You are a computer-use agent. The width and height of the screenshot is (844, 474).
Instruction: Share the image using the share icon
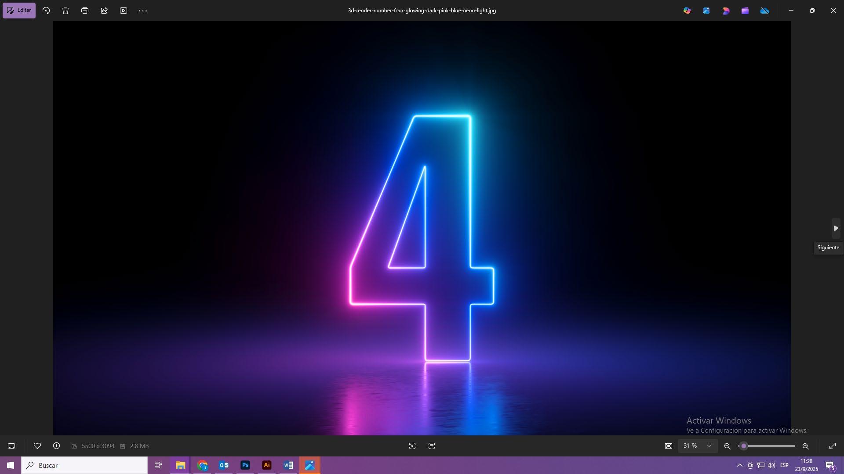point(104,11)
